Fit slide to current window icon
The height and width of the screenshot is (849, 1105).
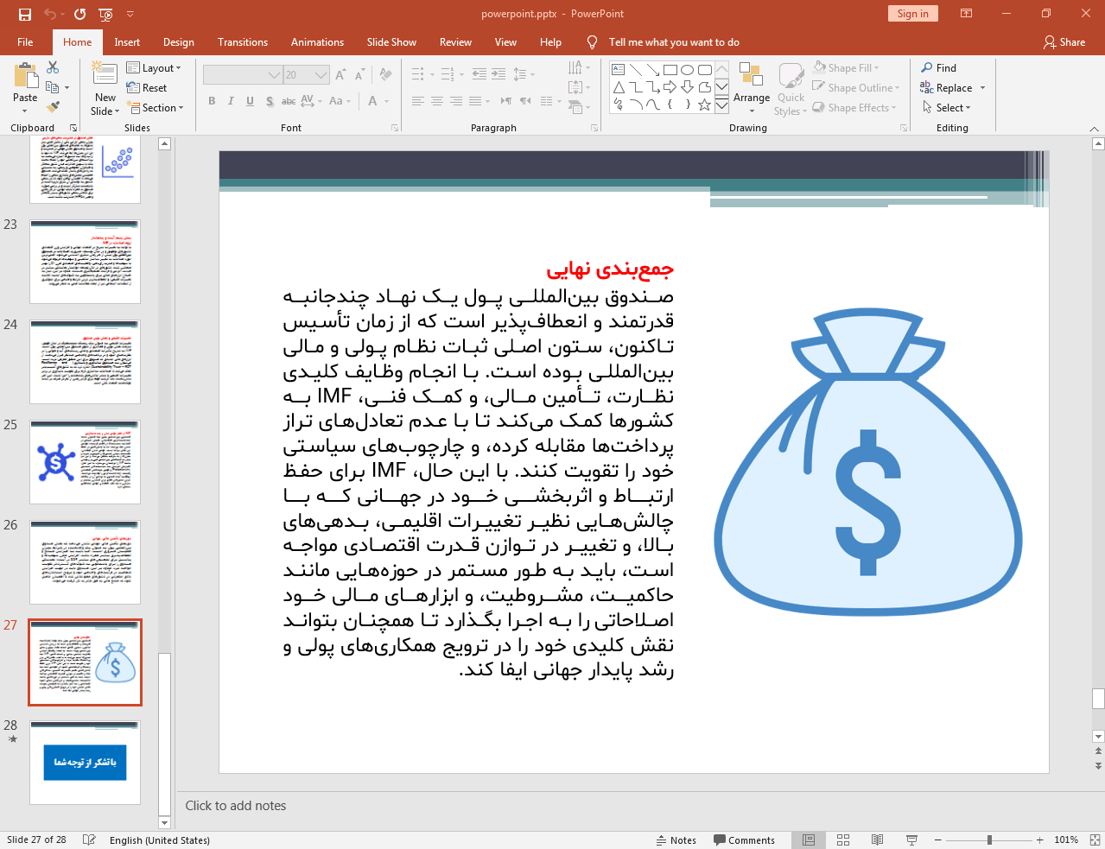click(x=1095, y=839)
